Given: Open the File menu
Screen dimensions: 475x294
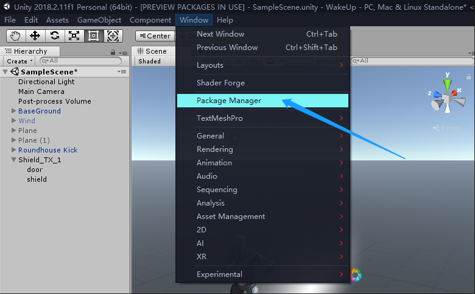Looking at the screenshot, I should pyautogui.click(x=10, y=20).
